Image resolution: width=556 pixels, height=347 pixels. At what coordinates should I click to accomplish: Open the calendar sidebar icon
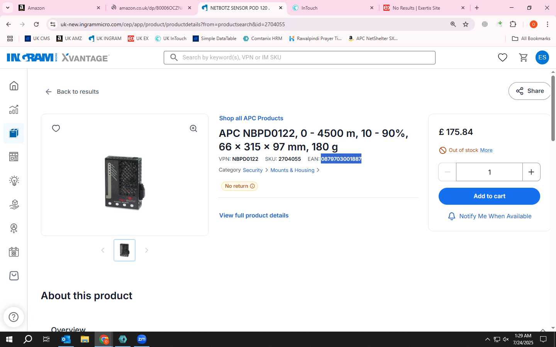tap(14, 252)
